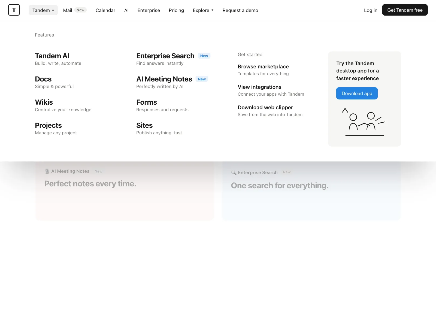Click Browse marketplace
436x327 pixels.
click(x=263, y=70)
